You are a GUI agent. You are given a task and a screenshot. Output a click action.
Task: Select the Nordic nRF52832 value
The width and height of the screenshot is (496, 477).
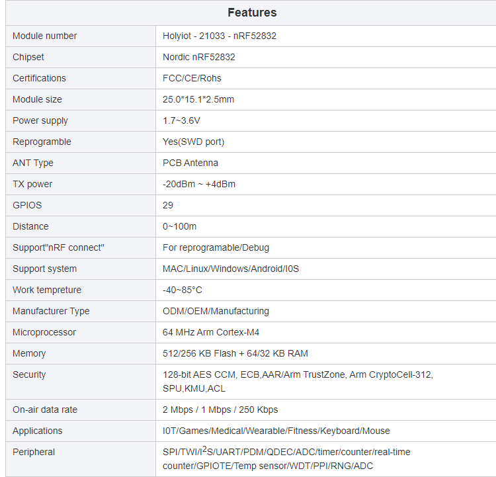tap(199, 57)
